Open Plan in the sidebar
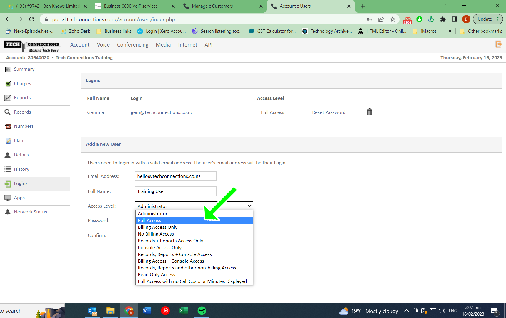506x318 pixels. 35,141
